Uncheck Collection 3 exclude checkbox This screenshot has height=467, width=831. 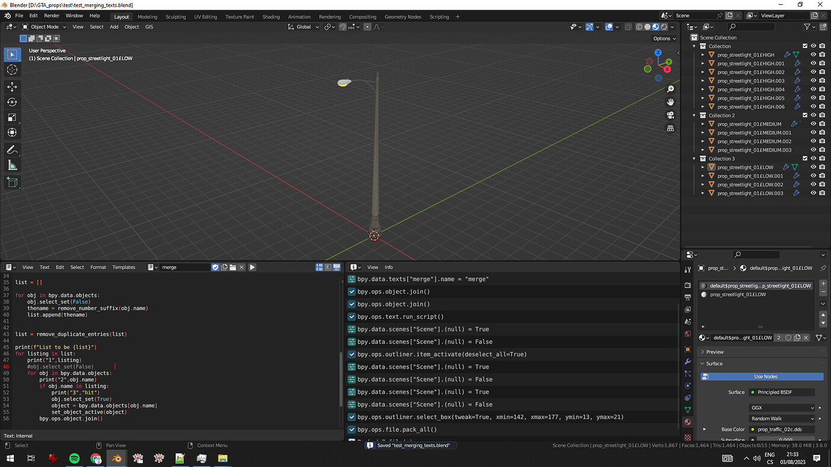coord(805,159)
